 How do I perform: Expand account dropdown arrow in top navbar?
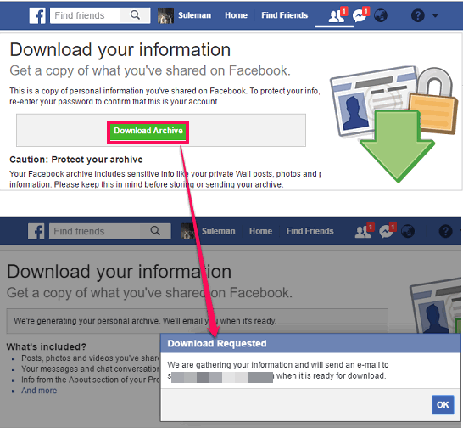click(435, 15)
